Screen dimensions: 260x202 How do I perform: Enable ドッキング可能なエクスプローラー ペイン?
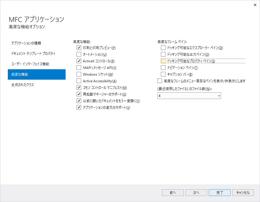163,48
